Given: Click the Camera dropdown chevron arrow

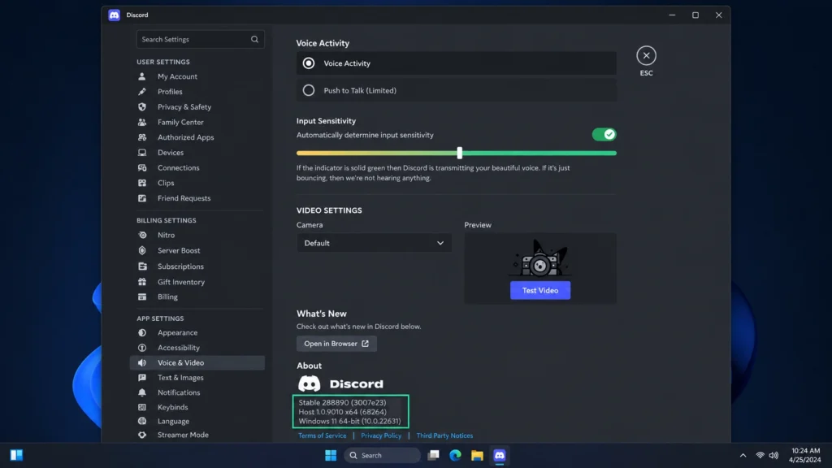Looking at the screenshot, I should [x=440, y=243].
